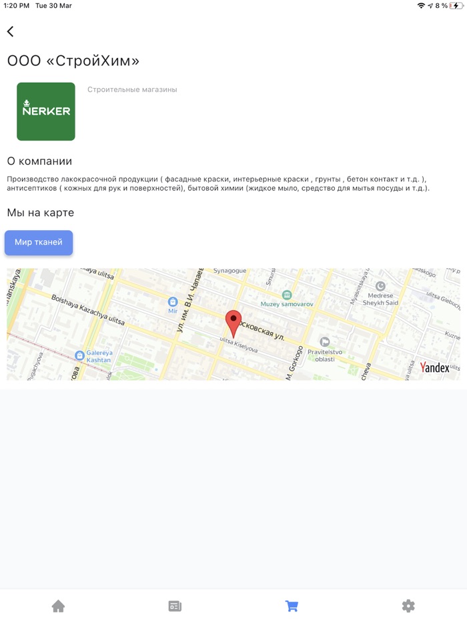Tap the battery charging indicator
The width and height of the screenshot is (467, 623).
456,5
